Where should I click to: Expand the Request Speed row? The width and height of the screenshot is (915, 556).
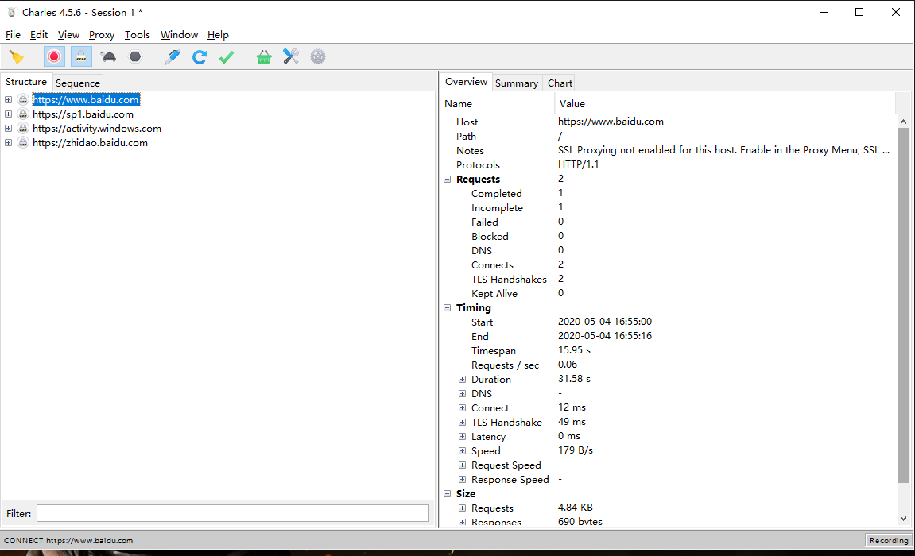click(462, 465)
